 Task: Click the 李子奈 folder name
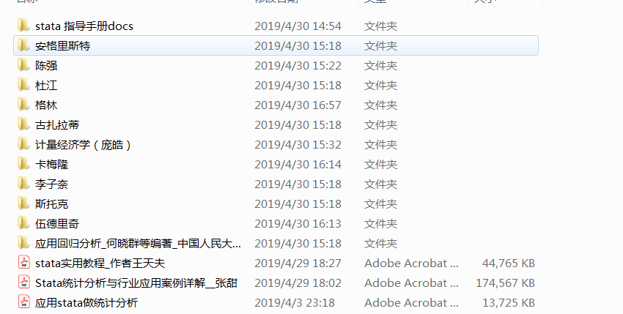click(x=51, y=184)
